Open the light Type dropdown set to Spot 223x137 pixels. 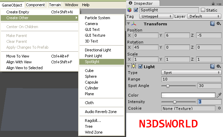[191, 73]
